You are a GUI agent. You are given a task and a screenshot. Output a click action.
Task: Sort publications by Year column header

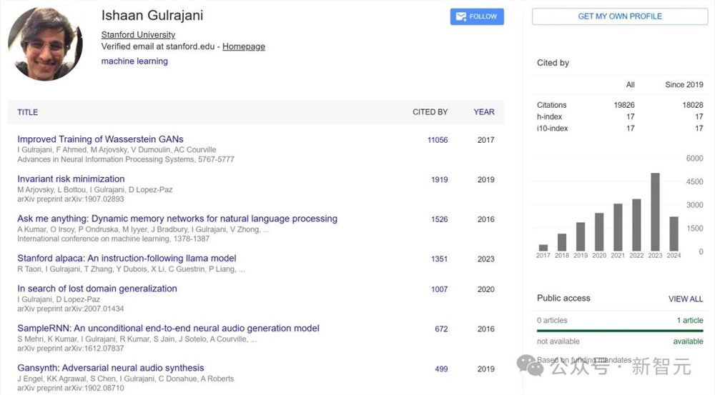tap(484, 112)
